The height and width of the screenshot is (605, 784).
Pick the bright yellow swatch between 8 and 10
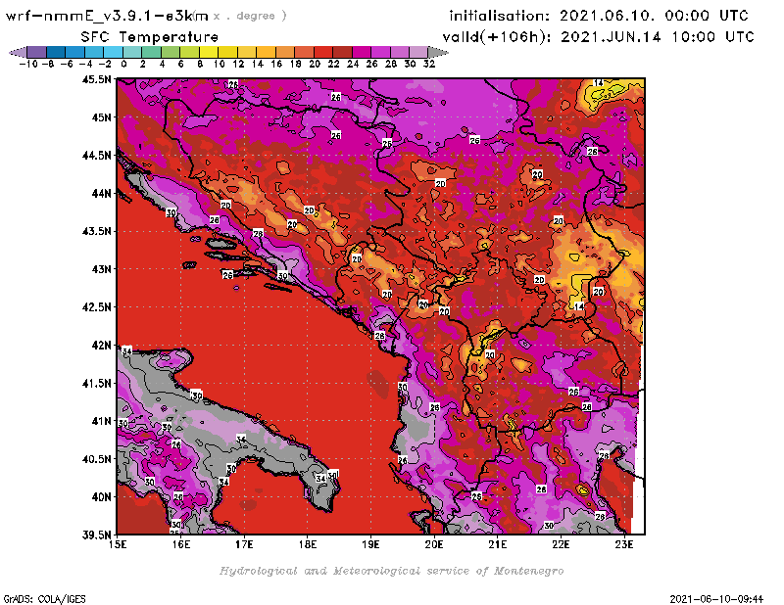pos(209,52)
